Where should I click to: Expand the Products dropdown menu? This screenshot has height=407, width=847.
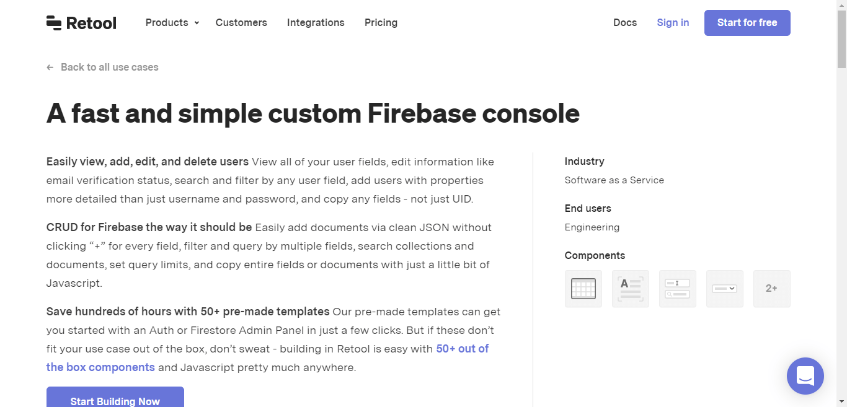tap(172, 22)
